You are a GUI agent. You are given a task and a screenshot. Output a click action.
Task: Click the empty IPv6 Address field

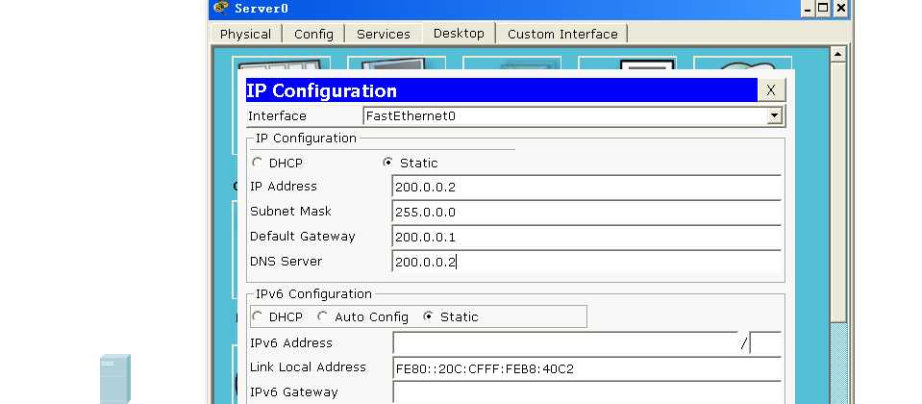pyautogui.click(x=565, y=344)
